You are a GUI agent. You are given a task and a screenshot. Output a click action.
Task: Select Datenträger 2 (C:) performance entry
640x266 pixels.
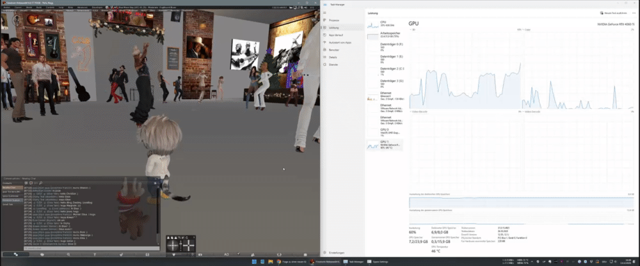click(x=385, y=72)
